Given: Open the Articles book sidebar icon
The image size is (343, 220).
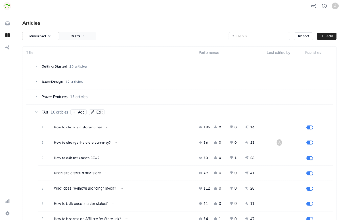Looking at the screenshot, I should [x=7, y=35].
